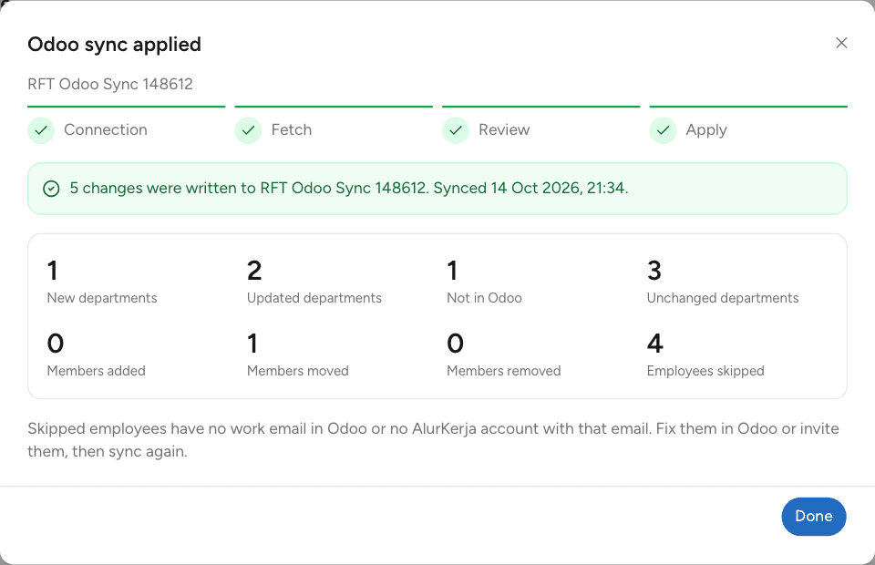Click the 'Members moved' label
The width and height of the screenshot is (875, 565).
[x=297, y=371]
